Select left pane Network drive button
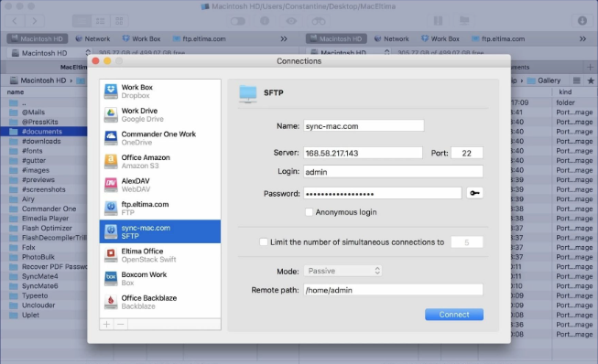The width and height of the screenshot is (598, 364). pos(92,38)
